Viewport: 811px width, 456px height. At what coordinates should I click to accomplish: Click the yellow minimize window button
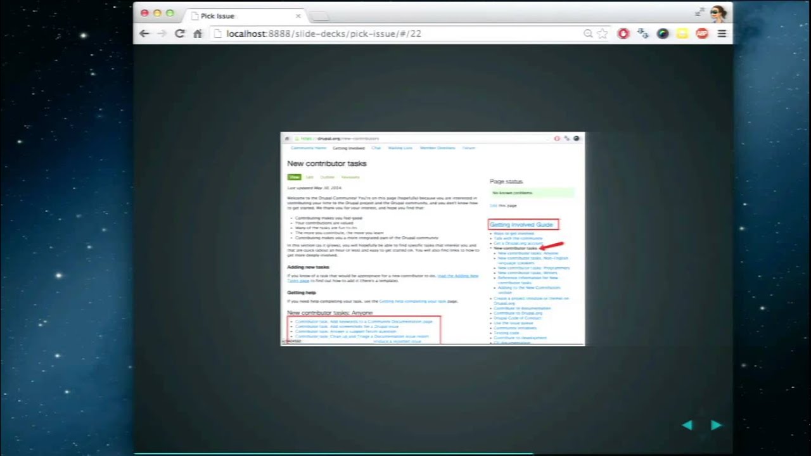pos(157,13)
